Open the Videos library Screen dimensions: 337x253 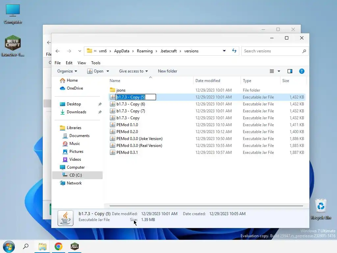75,159
